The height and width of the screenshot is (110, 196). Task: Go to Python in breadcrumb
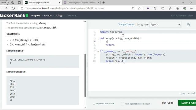48,16
